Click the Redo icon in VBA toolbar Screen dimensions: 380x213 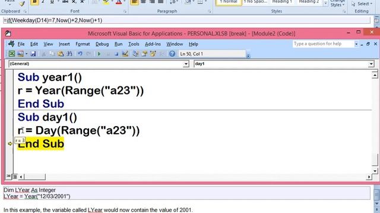point(88,54)
